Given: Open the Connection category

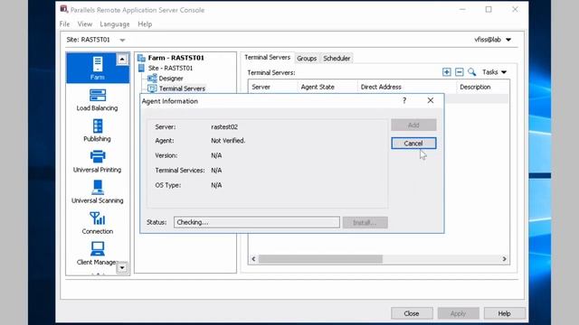Looking at the screenshot, I should (98, 223).
